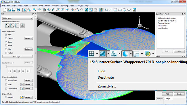Screen dimensions: 187x105
Task: Click the contour icon in popup toolbar
Action: (x=103, y=54)
